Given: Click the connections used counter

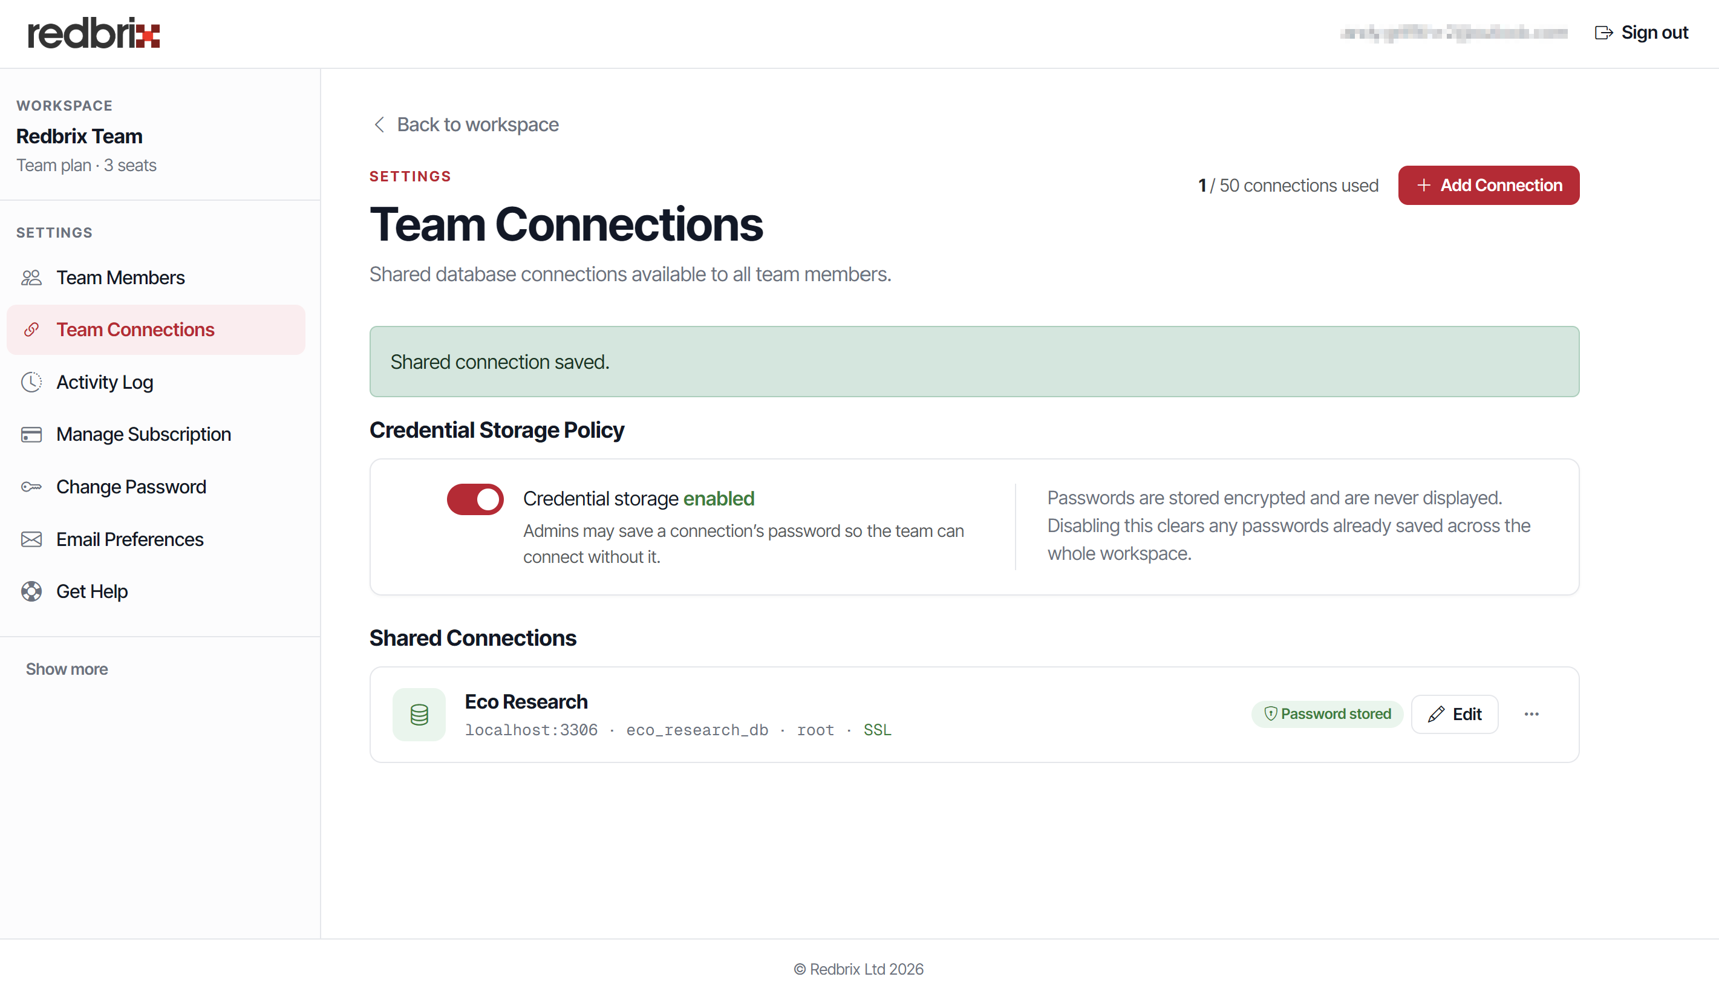Looking at the screenshot, I should click(1288, 186).
